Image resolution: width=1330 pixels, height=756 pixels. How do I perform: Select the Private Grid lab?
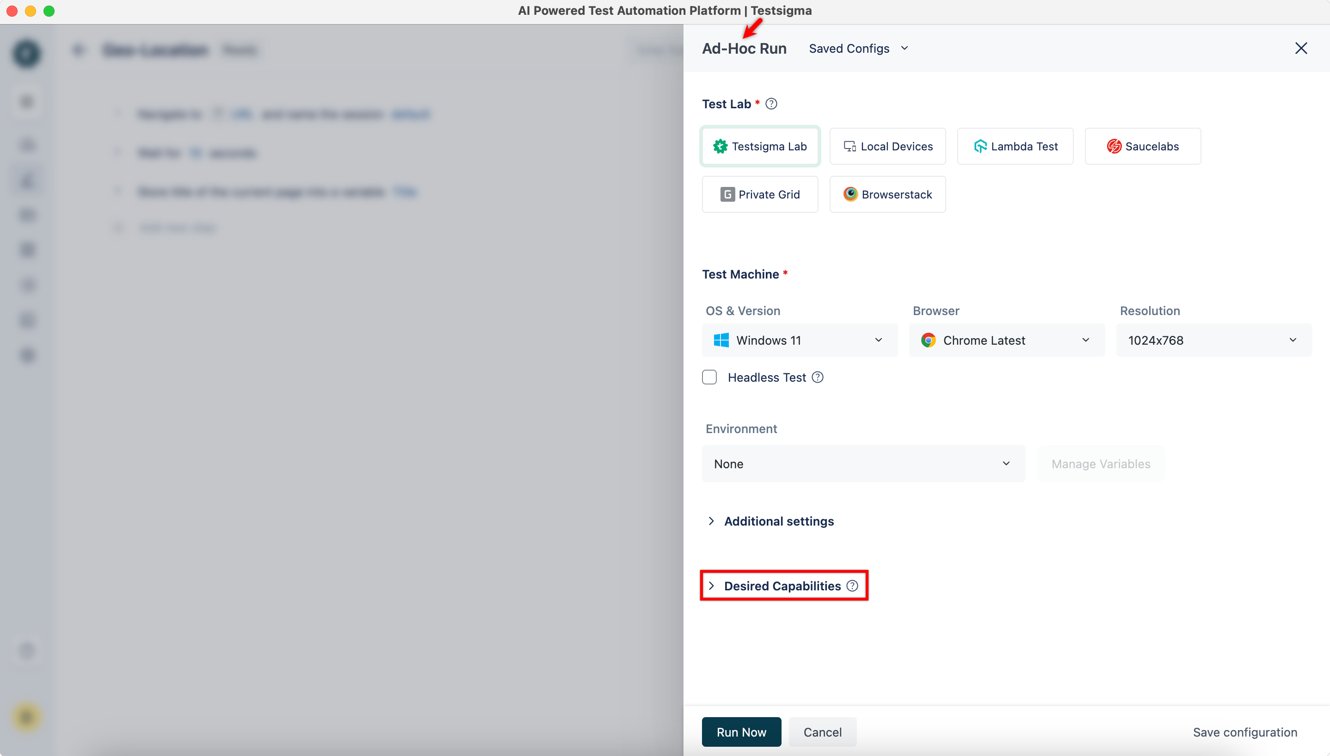(x=760, y=194)
